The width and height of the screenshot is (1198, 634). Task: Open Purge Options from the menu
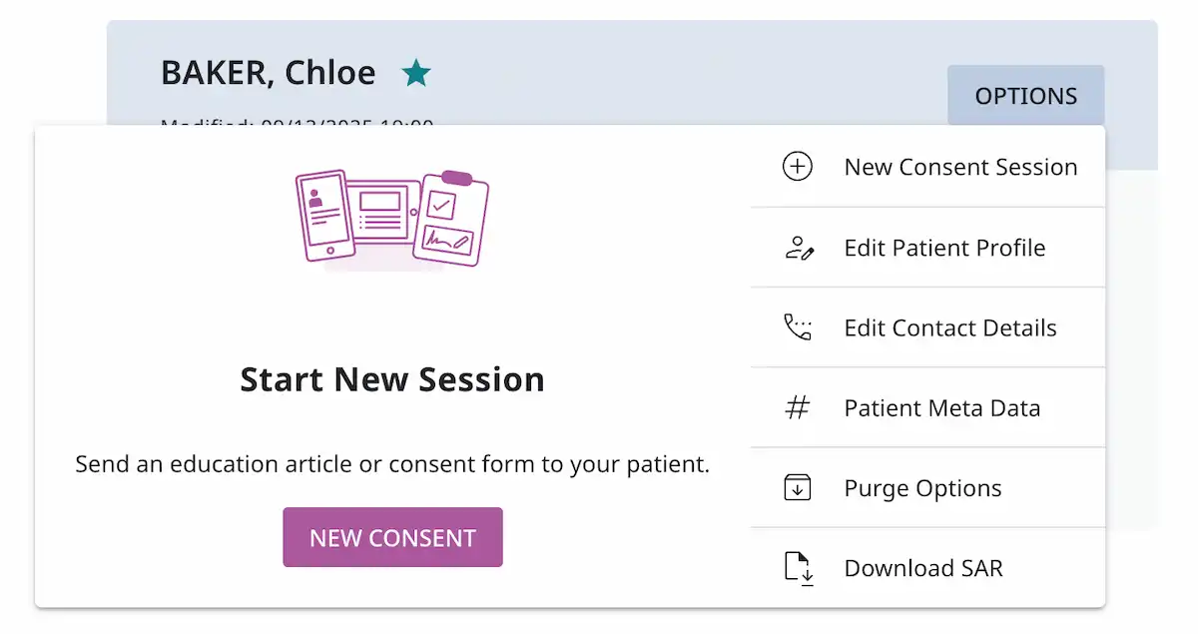[921, 487]
